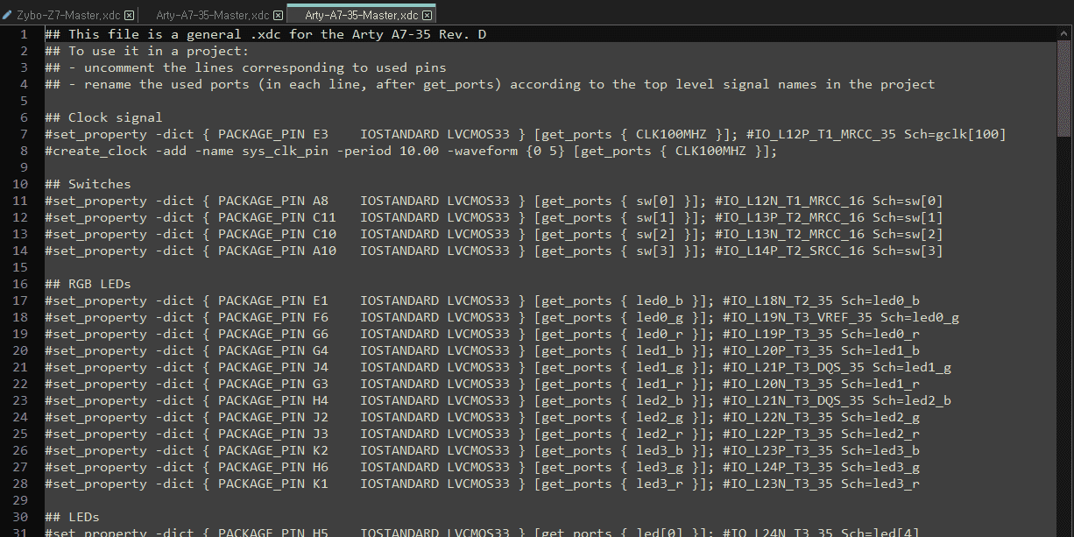This screenshot has height=537, width=1074.
Task: Select the active highlighted Arty-A7-35-Master.xdc tab
Action: (362, 15)
